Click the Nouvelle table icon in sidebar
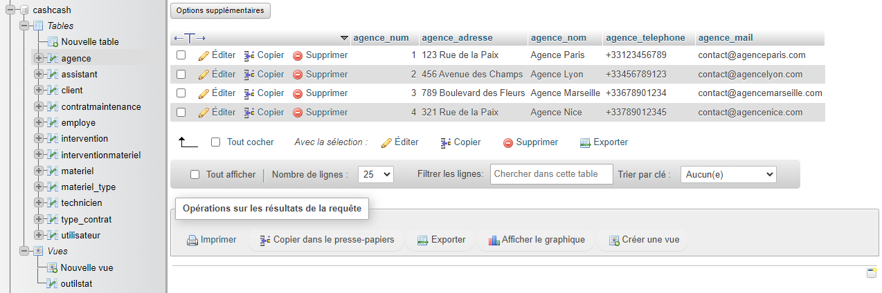 tap(53, 42)
